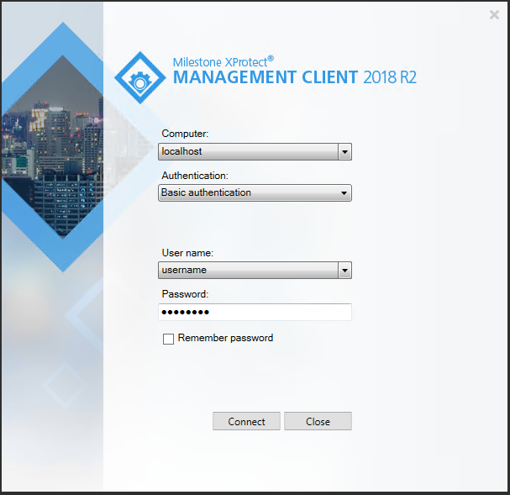This screenshot has width=510, height=495.
Task: Click the Connect button
Action: 246,421
